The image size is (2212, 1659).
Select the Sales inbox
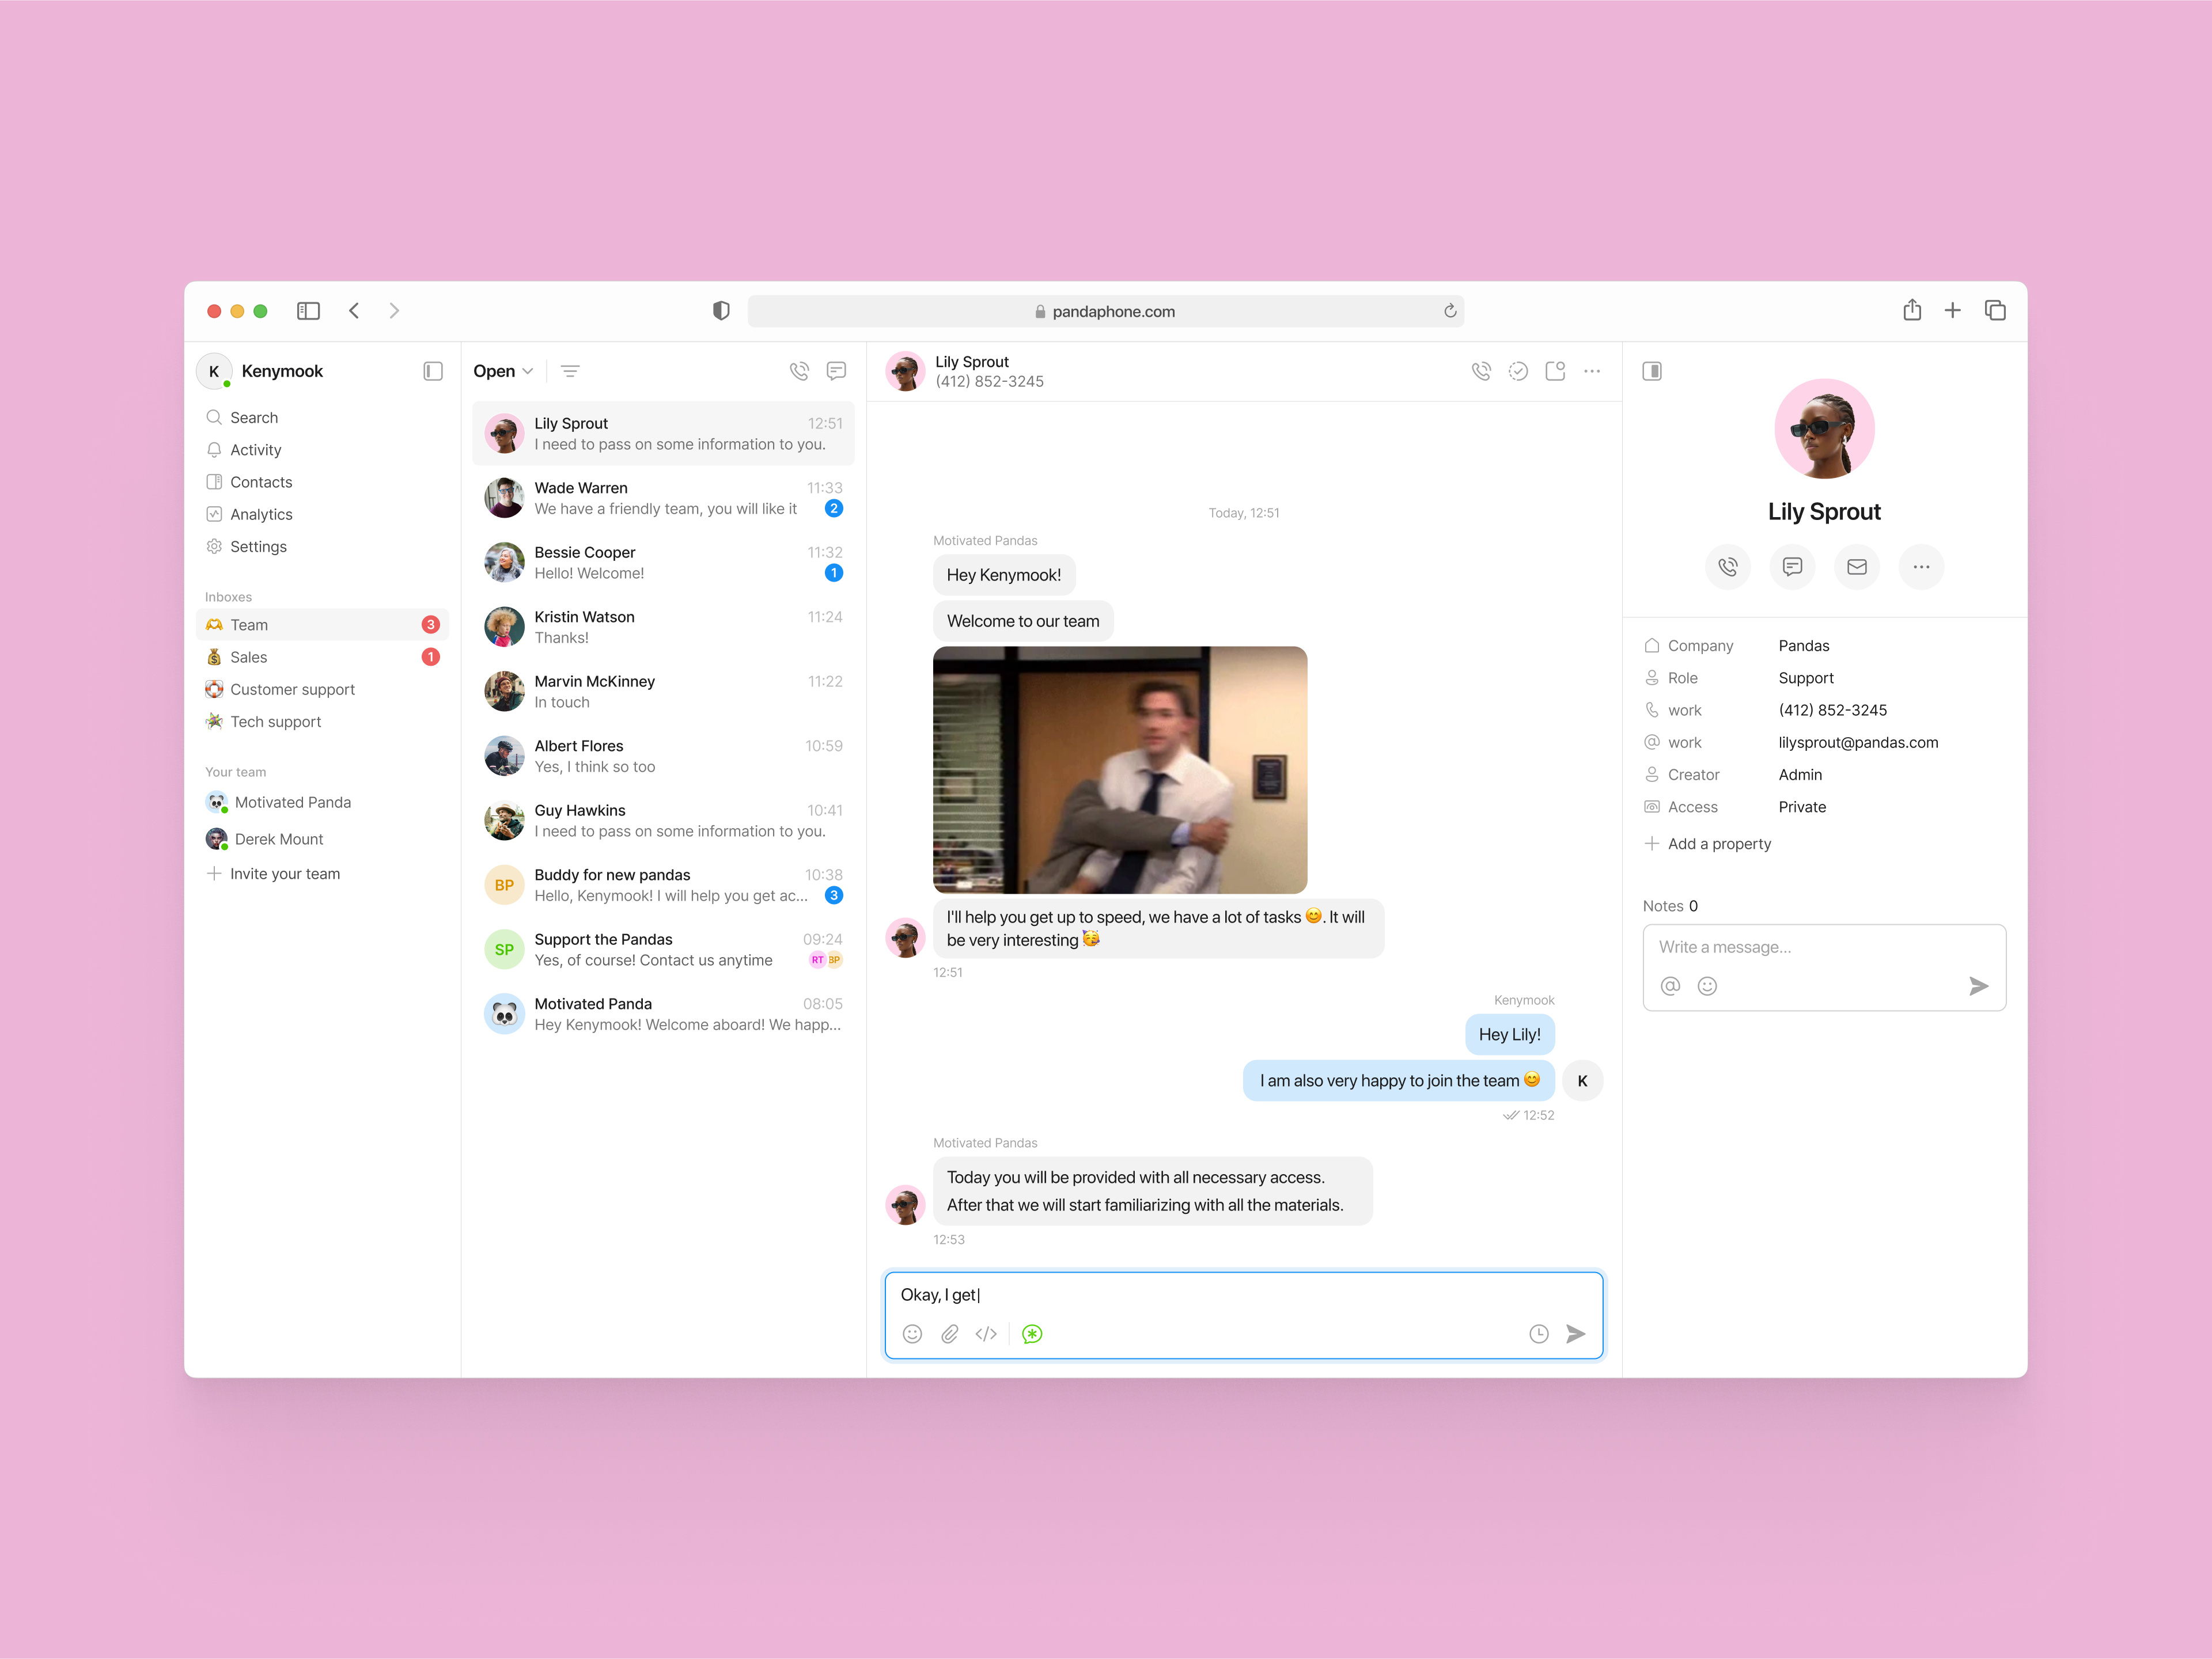click(249, 656)
